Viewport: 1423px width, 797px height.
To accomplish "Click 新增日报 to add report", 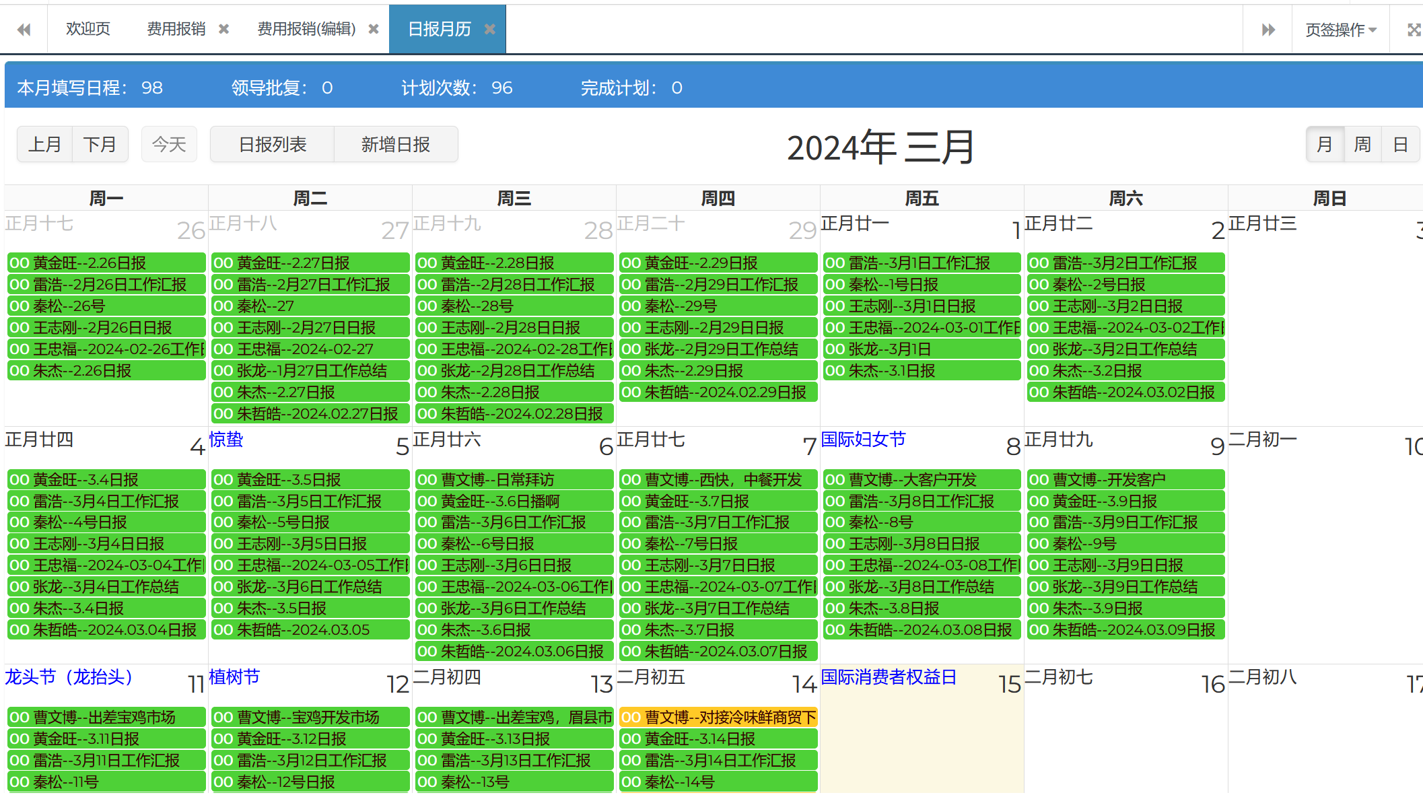I will pos(396,144).
